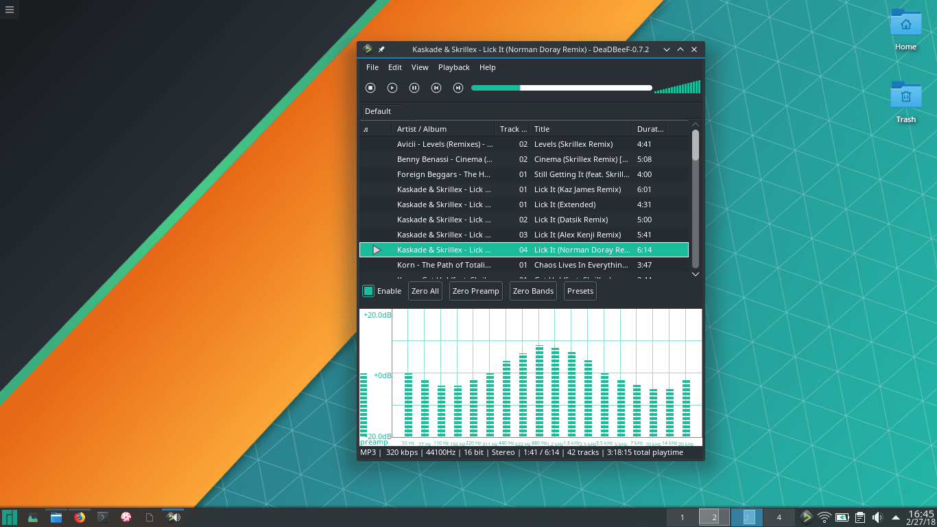Pause the current track
The image size is (937, 527).
tap(414, 88)
